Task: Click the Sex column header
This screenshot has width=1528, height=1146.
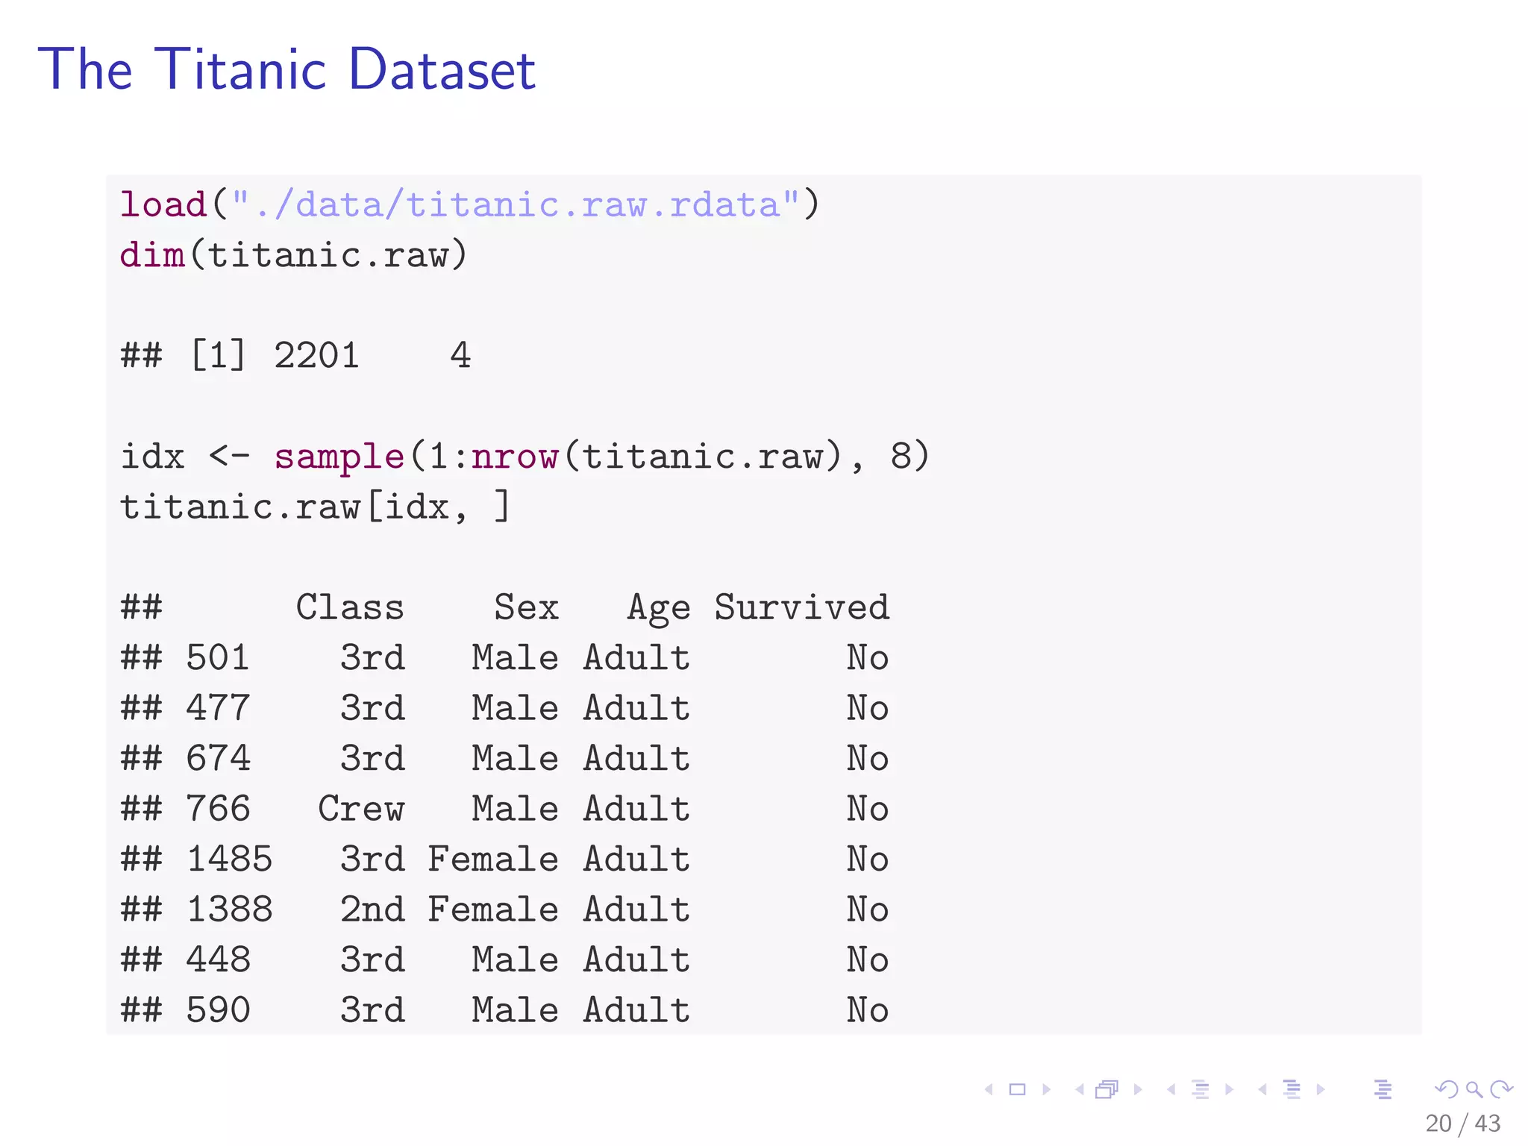Action: (526, 607)
